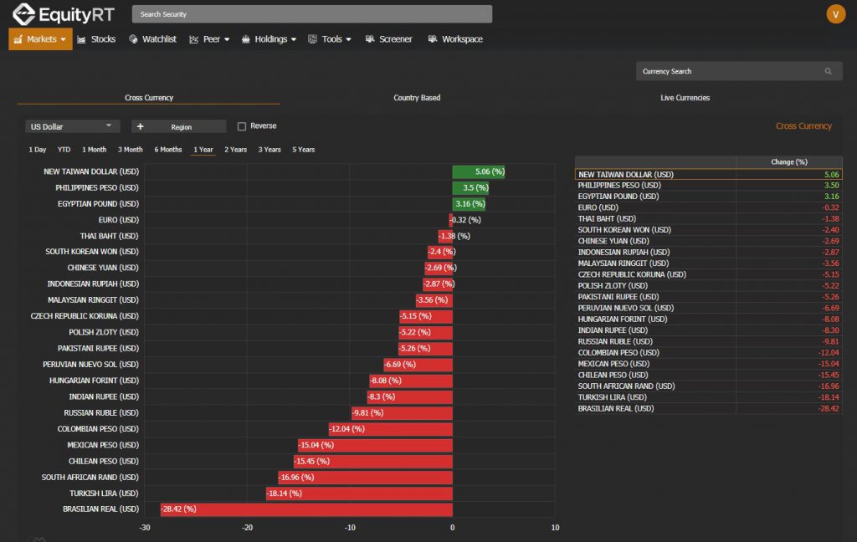Expand the Markets dropdown menu
This screenshot has width=857, height=542.
pos(63,40)
